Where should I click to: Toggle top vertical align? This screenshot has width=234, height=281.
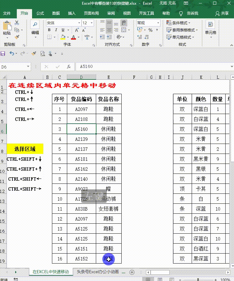coord(102,22)
